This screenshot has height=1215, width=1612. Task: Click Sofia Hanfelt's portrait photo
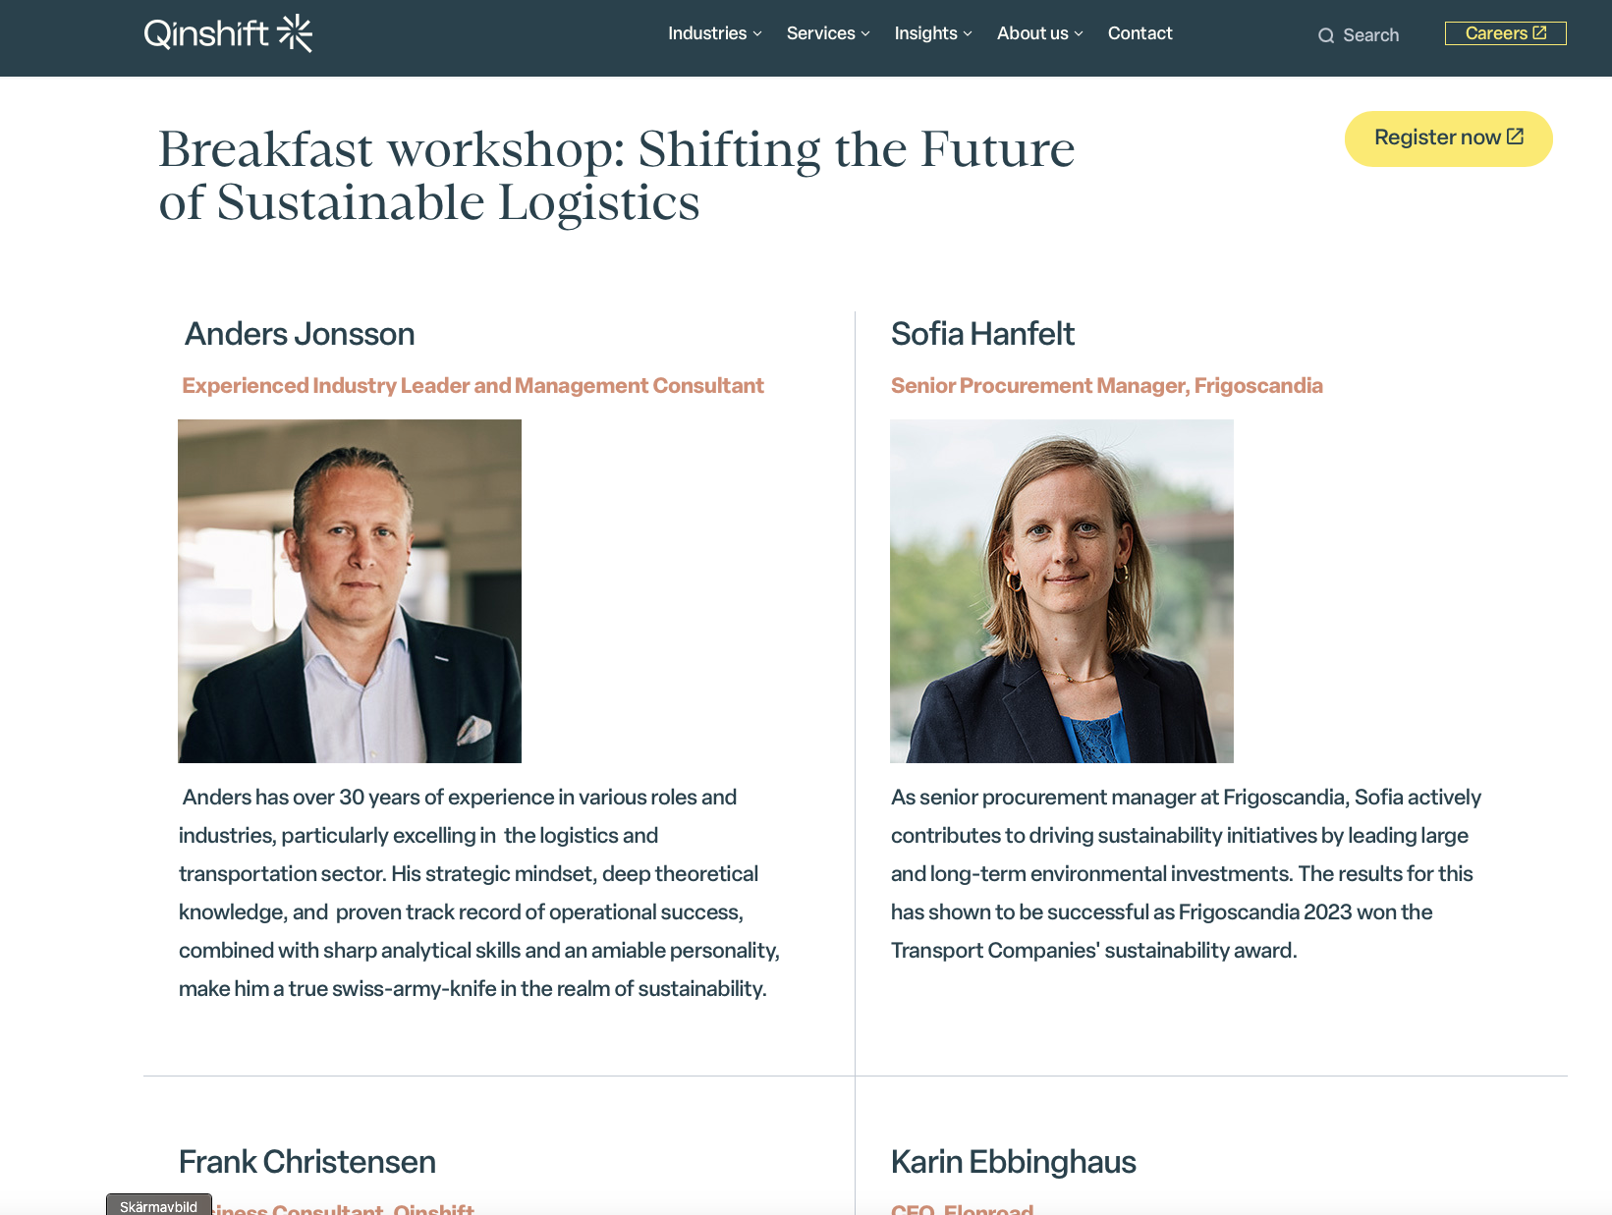[x=1062, y=591]
